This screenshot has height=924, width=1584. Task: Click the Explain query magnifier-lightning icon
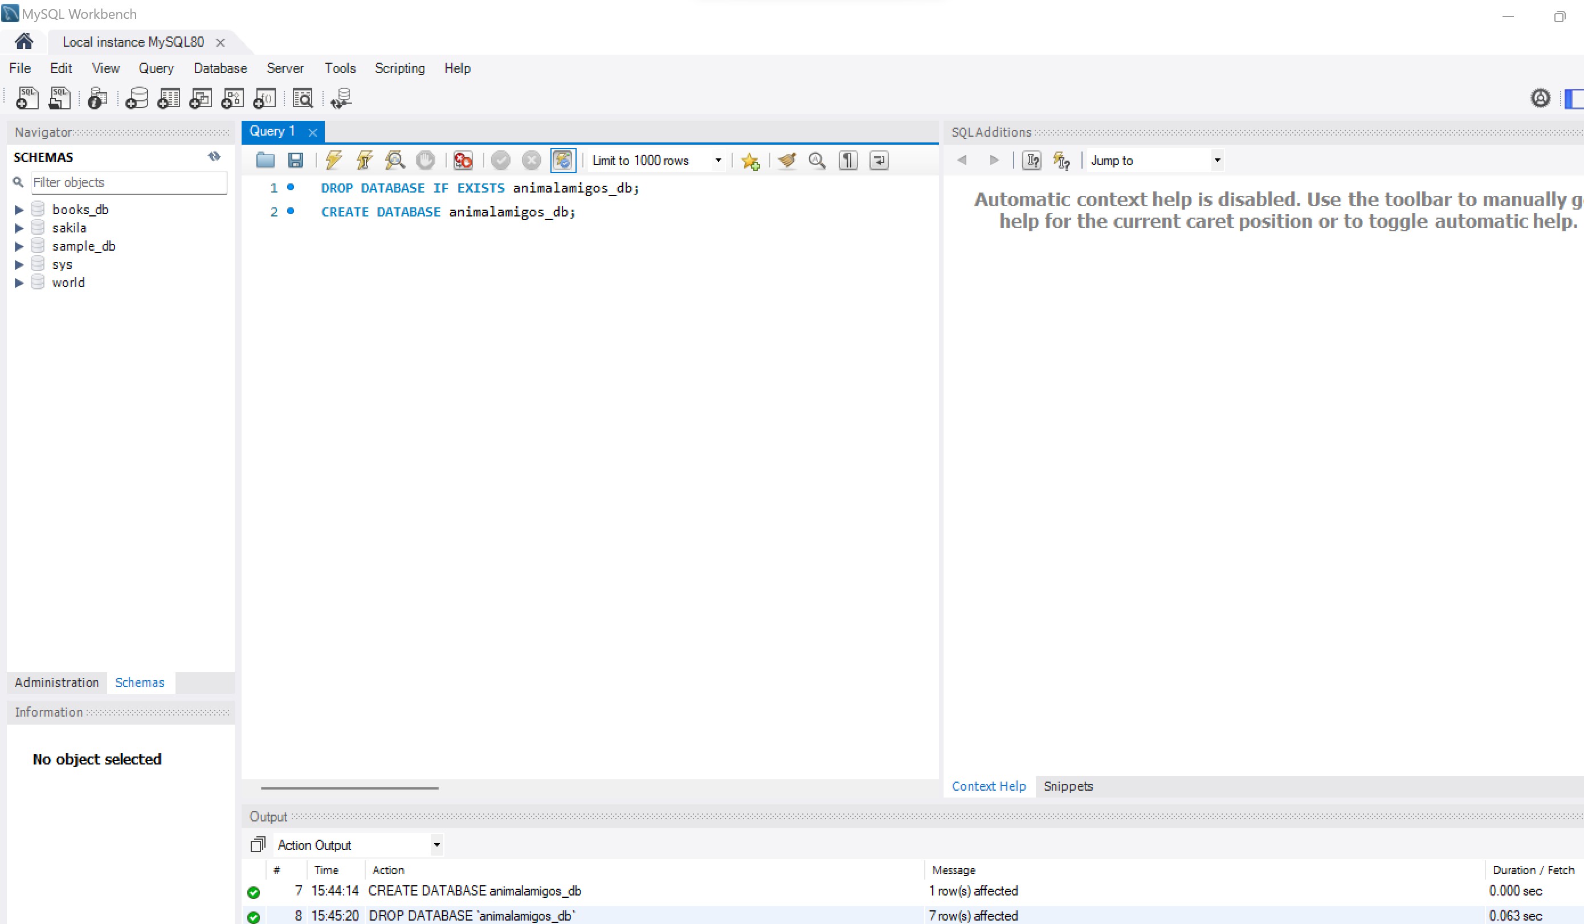point(395,160)
